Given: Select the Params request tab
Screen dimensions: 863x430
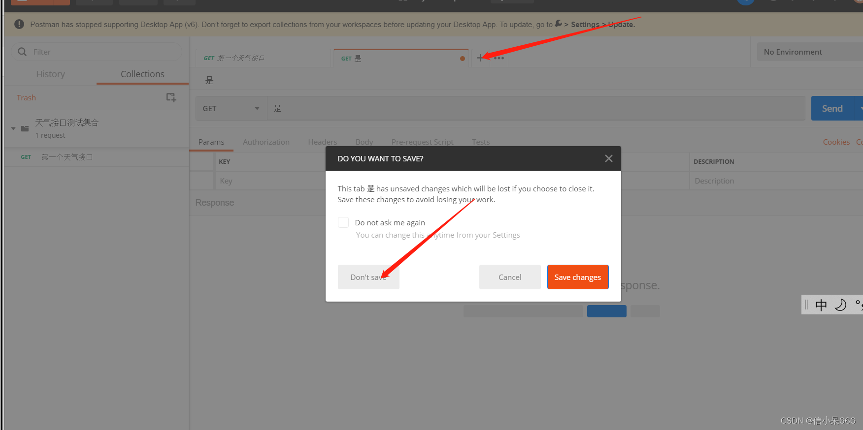Looking at the screenshot, I should tap(211, 142).
